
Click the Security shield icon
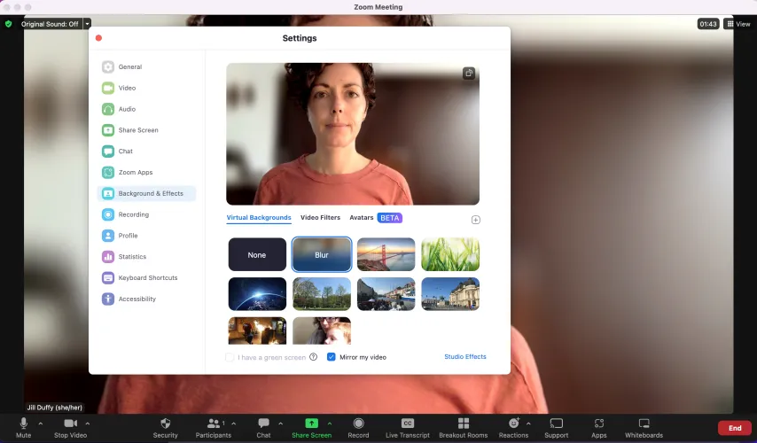pyautogui.click(x=165, y=424)
